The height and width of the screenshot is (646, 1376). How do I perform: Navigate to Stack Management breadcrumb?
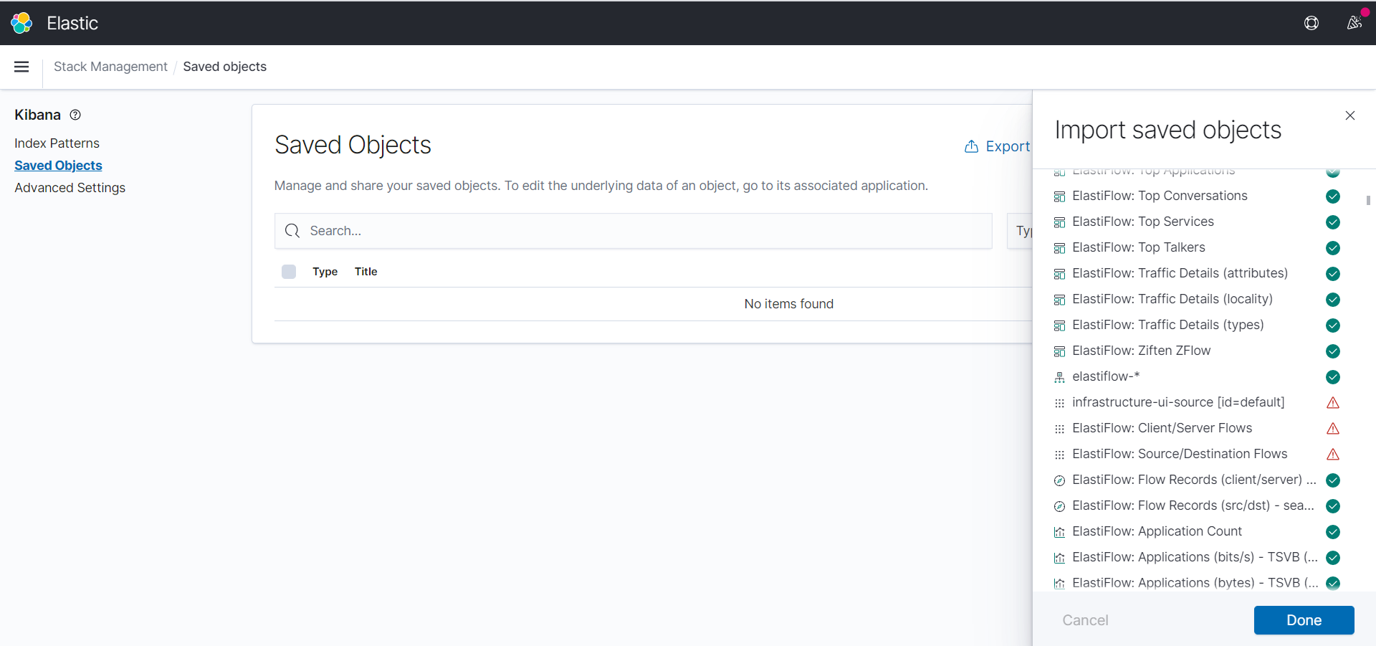pos(110,66)
